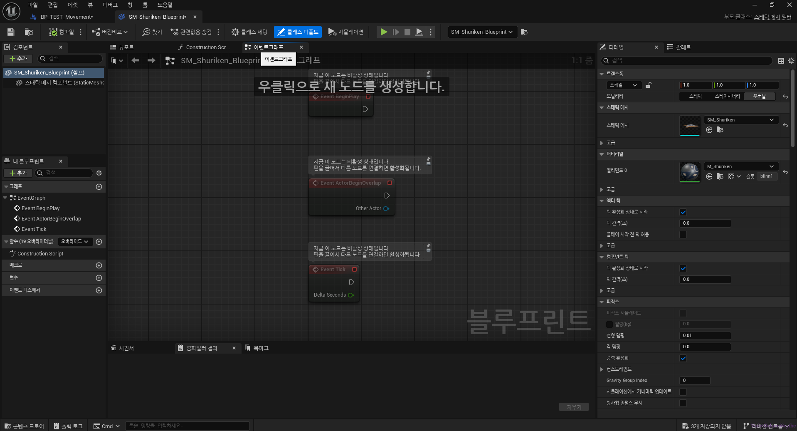Open the SM_Shuriken static mesh dropdown
The image size is (797, 431).
click(x=740, y=120)
